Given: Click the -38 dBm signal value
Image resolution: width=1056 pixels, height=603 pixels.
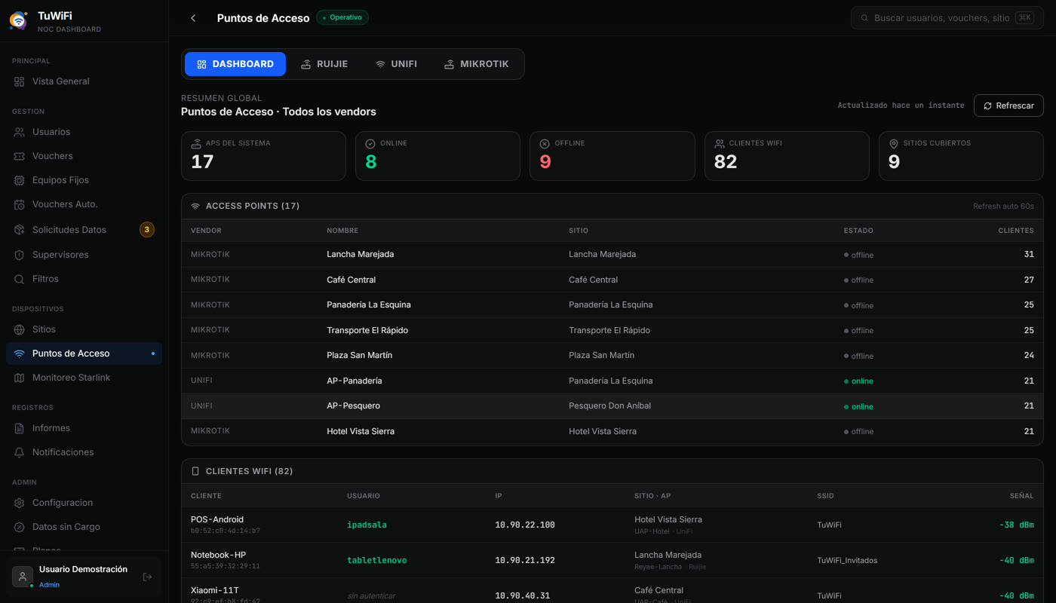Looking at the screenshot, I should (1016, 525).
